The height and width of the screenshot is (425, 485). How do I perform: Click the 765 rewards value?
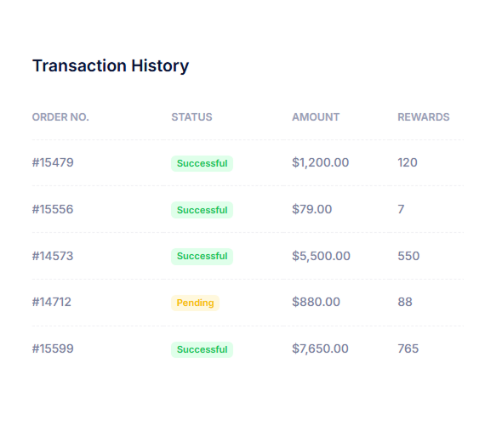408,348
